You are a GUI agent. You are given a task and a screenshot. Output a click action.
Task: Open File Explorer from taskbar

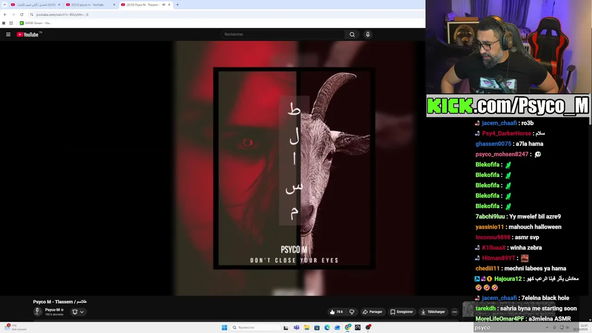click(307, 327)
